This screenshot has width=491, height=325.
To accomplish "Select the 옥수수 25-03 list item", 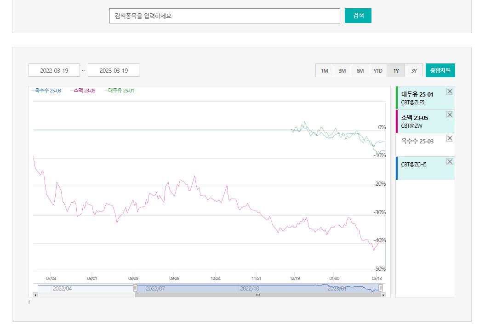I will pos(425,145).
